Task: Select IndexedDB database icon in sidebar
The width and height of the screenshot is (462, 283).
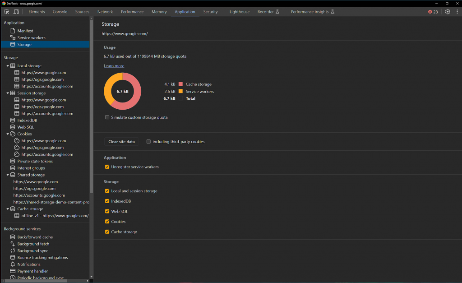Action: click(x=13, y=121)
